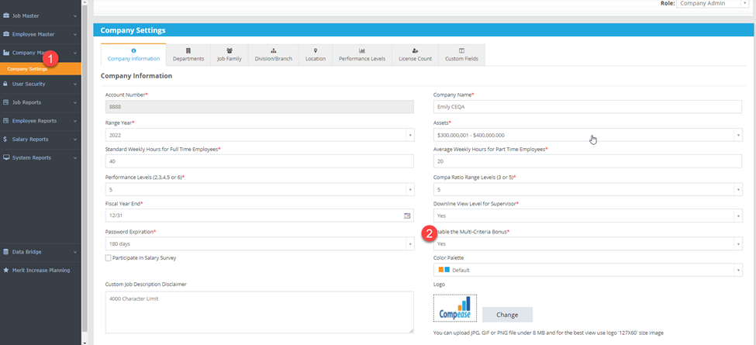Click the Account Number field showing 8888
The height and width of the screenshot is (345, 756).
click(x=260, y=107)
